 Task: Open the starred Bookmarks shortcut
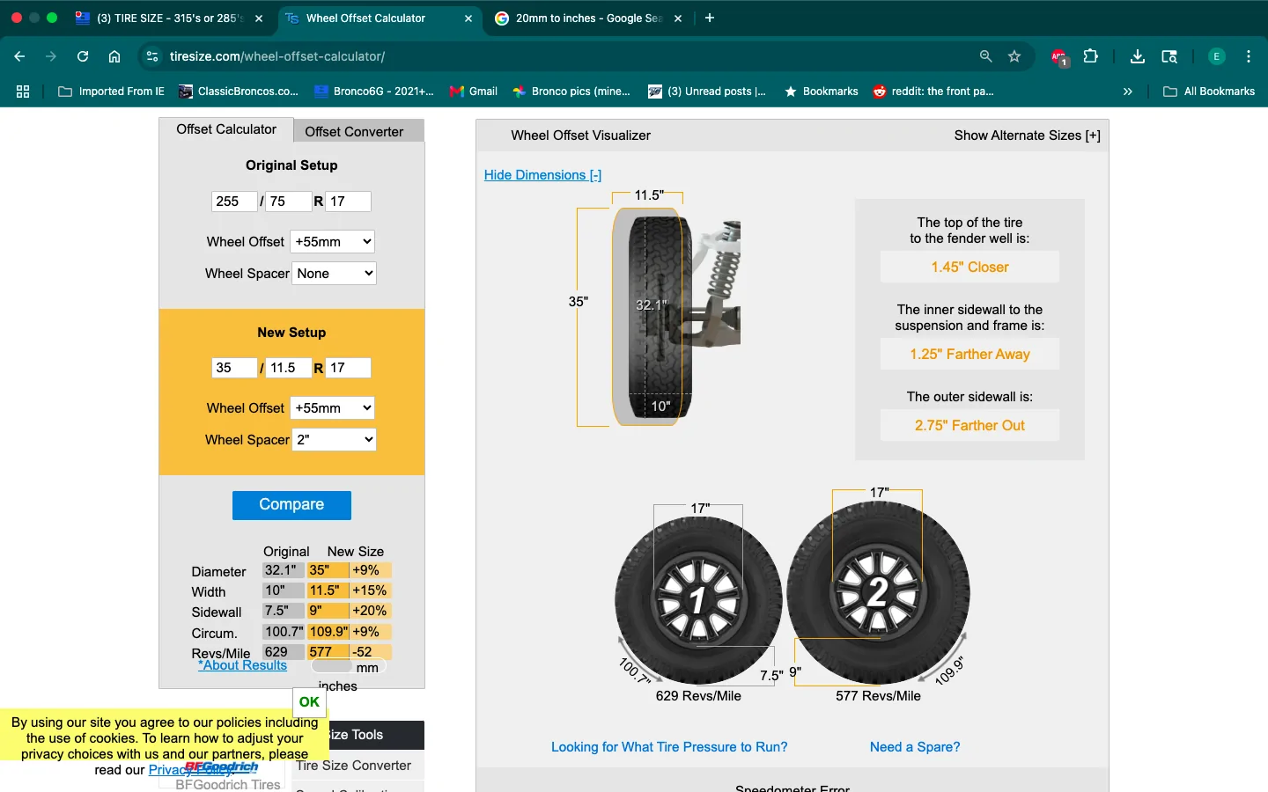coord(821,92)
